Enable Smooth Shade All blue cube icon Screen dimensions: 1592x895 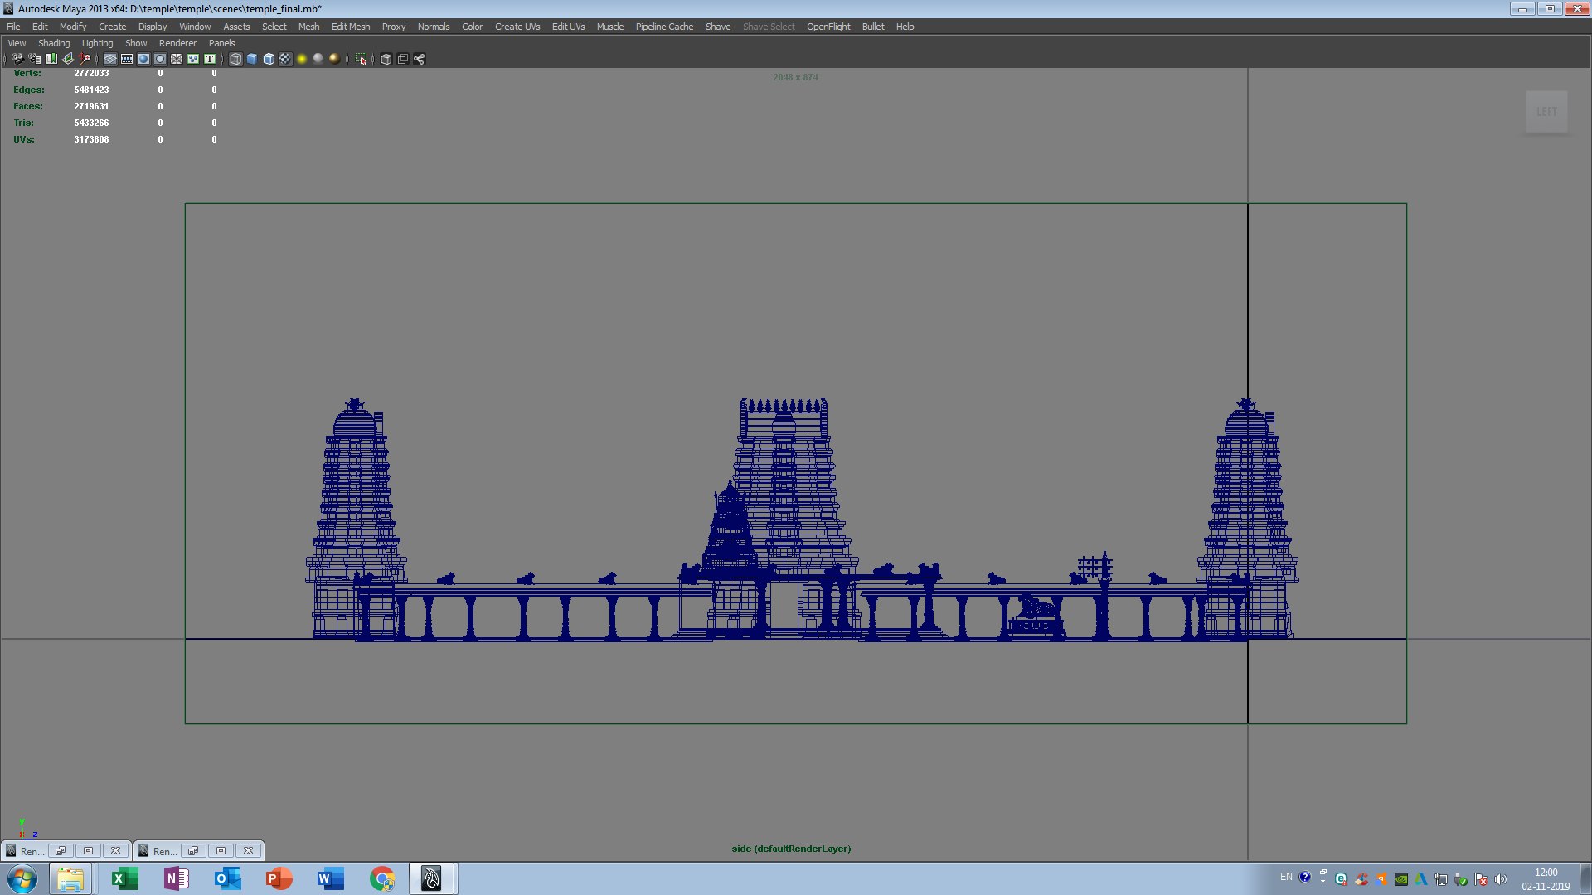point(252,59)
